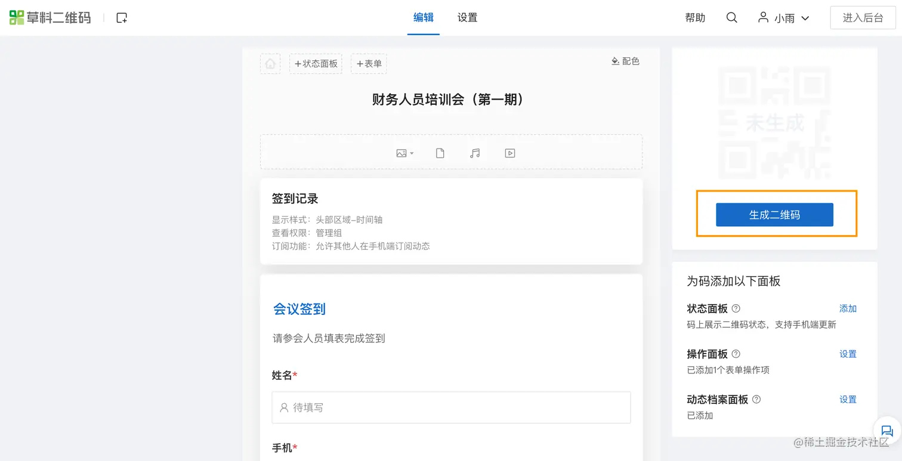Open the 帮助 link
This screenshot has width=902, height=461.
pos(695,18)
